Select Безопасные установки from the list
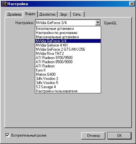 pos(68,29)
